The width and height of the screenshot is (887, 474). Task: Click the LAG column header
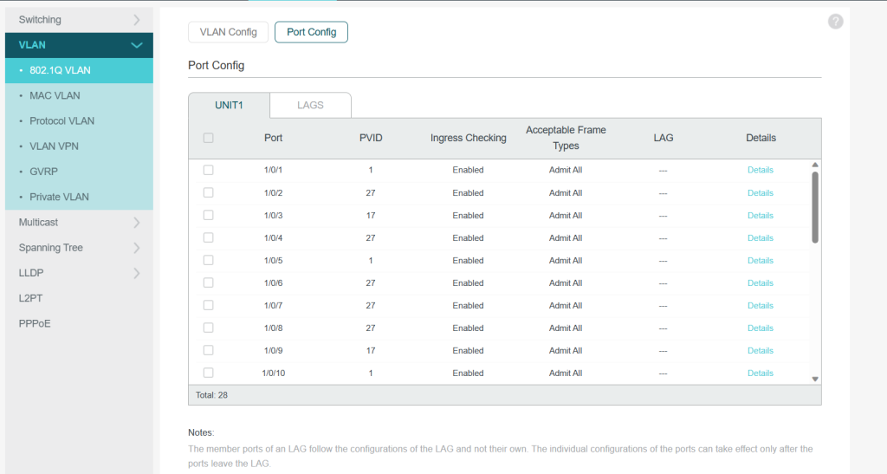click(x=663, y=138)
